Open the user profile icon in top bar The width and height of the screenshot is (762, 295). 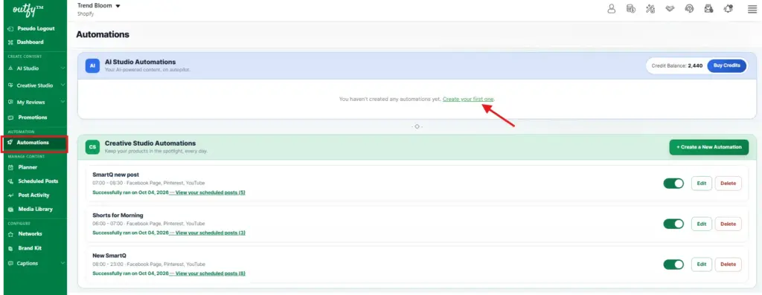tap(612, 9)
